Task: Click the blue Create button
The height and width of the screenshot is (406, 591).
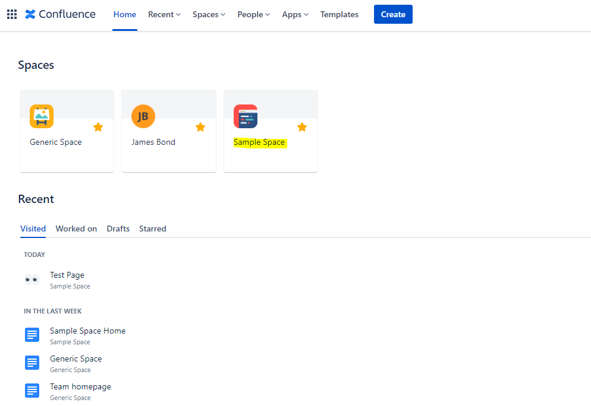Action: pyautogui.click(x=393, y=14)
